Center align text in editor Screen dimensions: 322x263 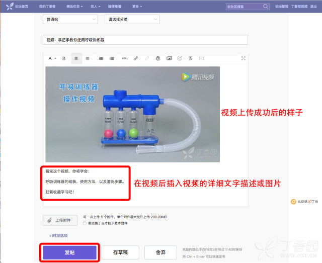click(88, 58)
